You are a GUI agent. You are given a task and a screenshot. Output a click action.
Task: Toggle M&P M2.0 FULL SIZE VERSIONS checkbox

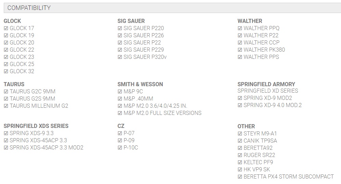120,113
